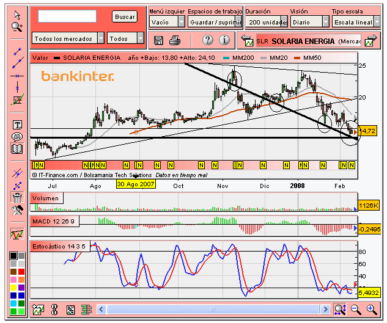Click the Buscar button
The height and width of the screenshot is (323, 387).
(125, 16)
